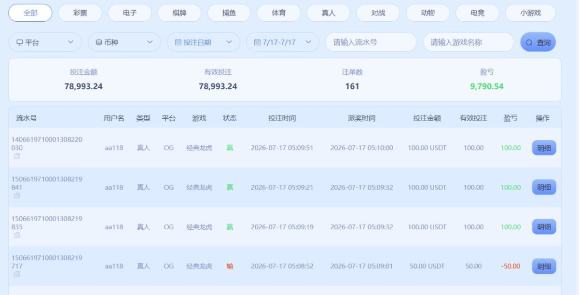Expand the 币种 currency dropdown
The image size is (579, 295).
tap(124, 42)
